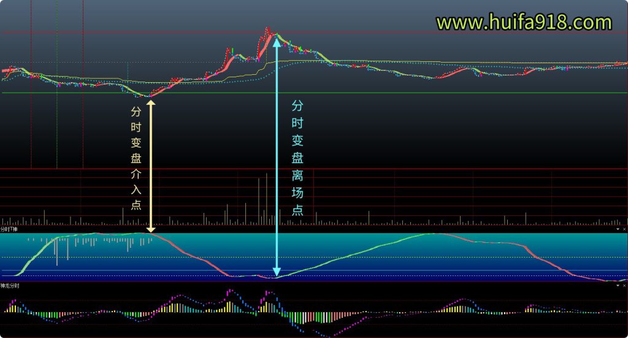The width and height of the screenshot is (628, 338).
Task: Open the www.huifa918.com watermark link
Action: point(524,23)
